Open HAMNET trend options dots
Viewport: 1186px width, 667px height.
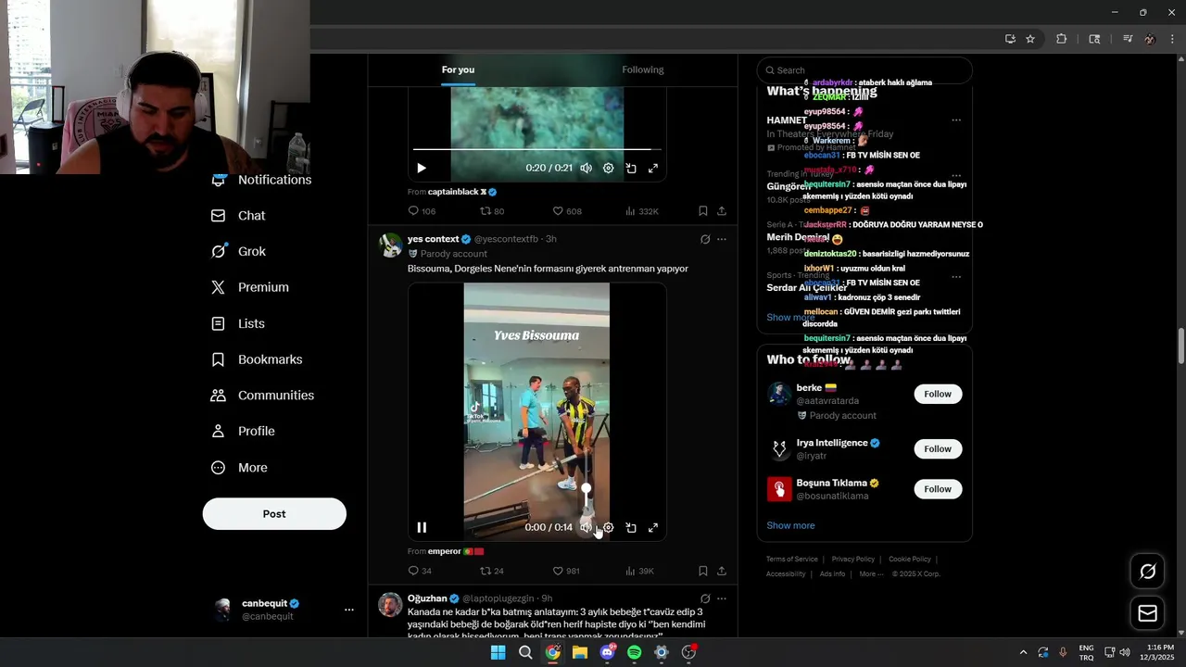956,120
